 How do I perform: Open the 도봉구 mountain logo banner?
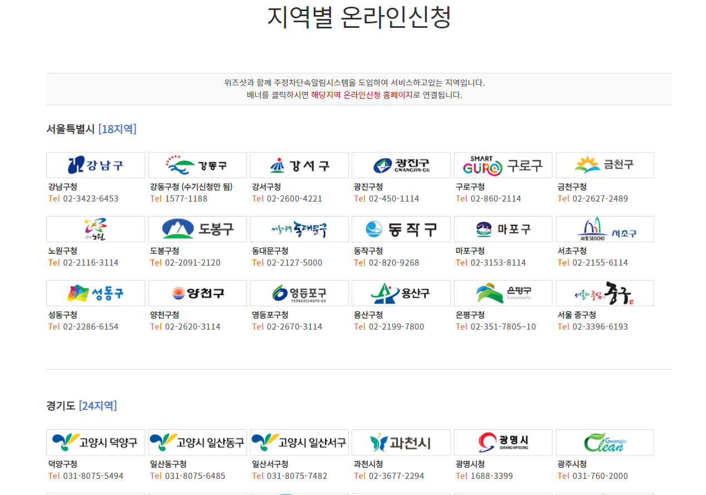click(198, 229)
